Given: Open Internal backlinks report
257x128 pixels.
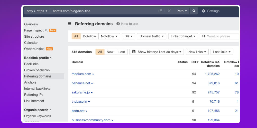Looking at the screenshot, I should point(37,89).
